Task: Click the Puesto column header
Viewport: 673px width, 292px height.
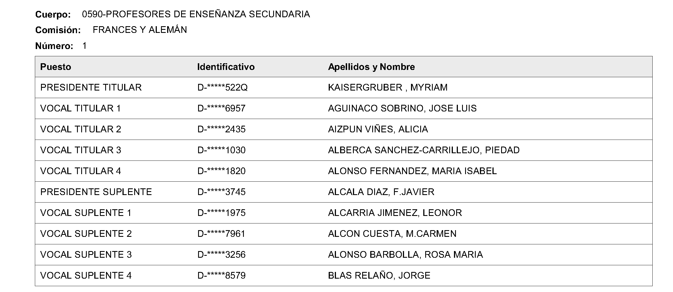Action: coord(56,67)
